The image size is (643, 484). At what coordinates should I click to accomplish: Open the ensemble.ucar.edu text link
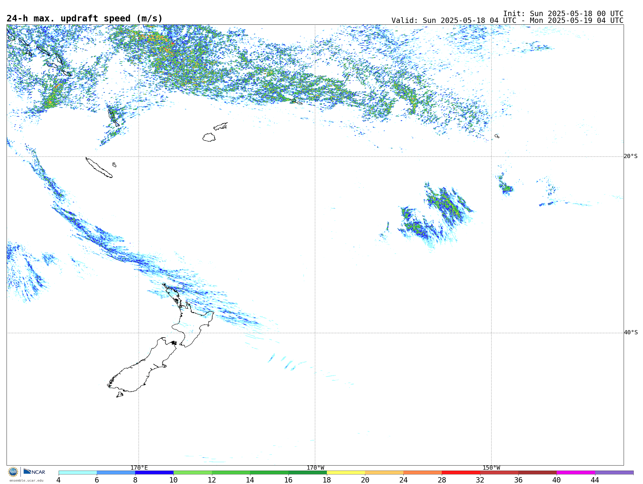(26, 480)
